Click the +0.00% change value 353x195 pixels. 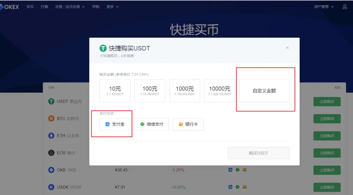click(x=178, y=187)
